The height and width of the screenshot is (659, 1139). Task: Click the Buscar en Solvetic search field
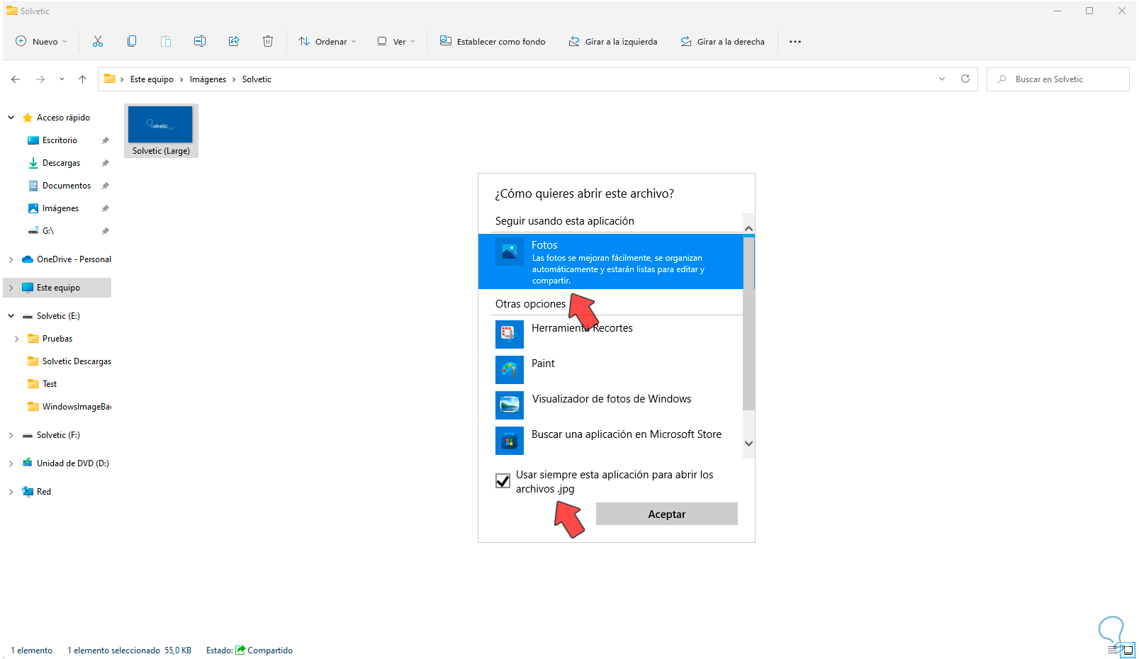click(1058, 79)
